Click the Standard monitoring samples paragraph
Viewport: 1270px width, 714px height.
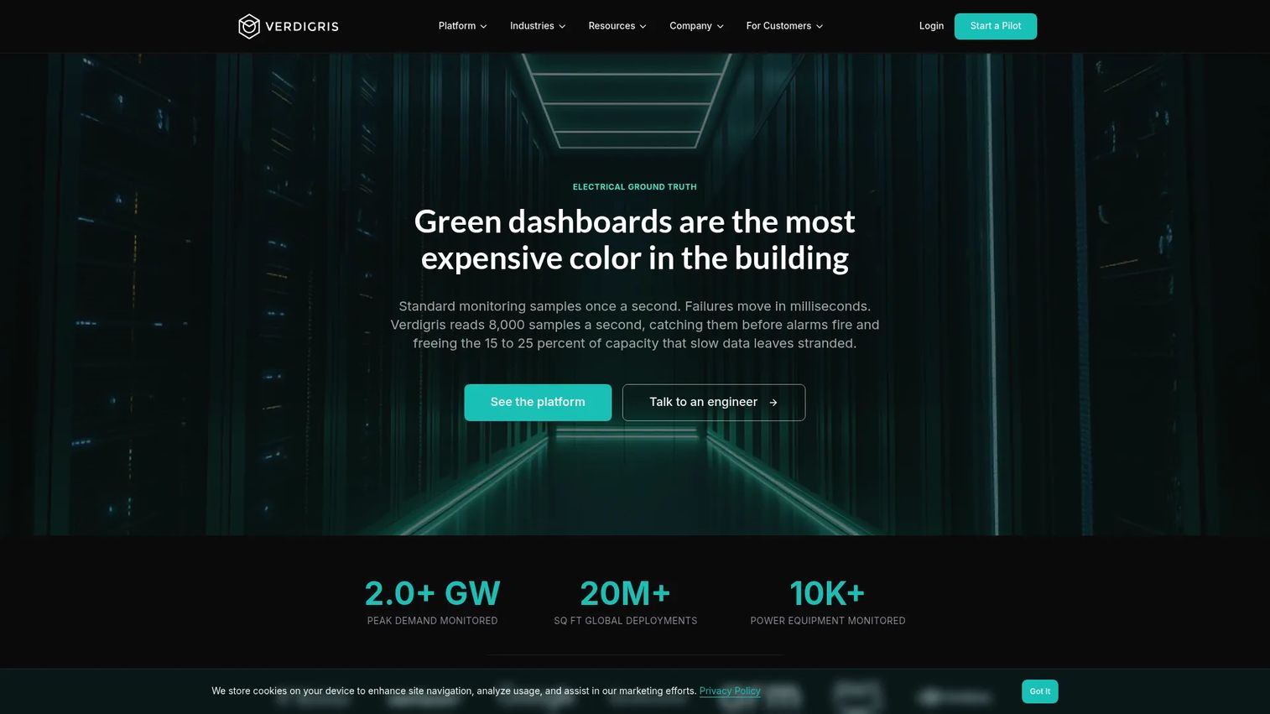point(635,325)
